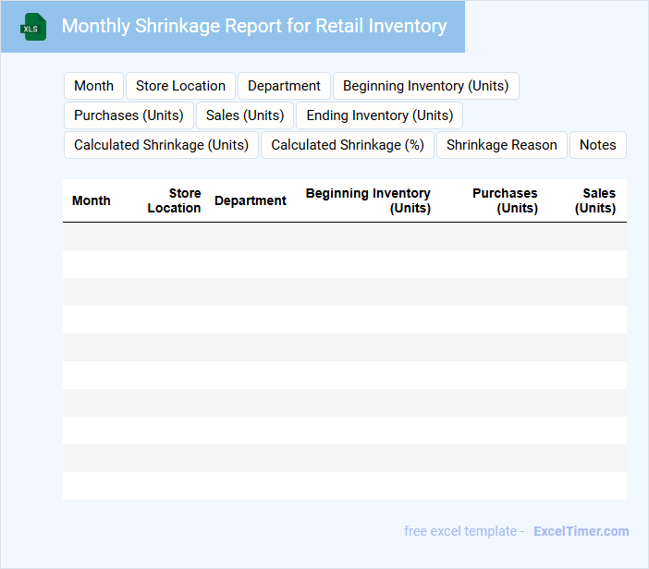The height and width of the screenshot is (569, 649).
Task: Click the green XLS file icon
Action: click(x=33, y=27)
